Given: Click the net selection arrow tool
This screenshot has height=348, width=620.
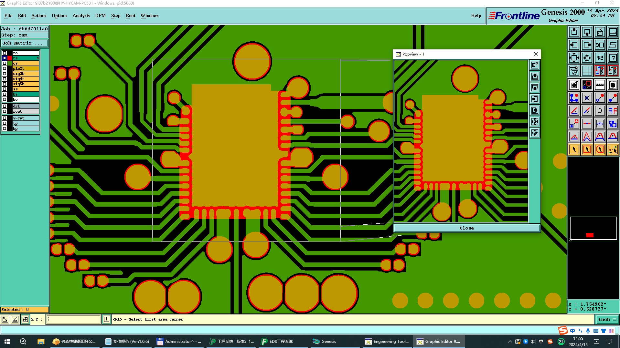Looking at the screenshot, I should tap(613, 149).
